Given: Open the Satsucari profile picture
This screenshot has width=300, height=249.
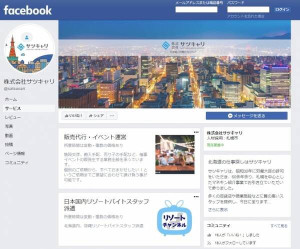Looking at the screenshot, I should (x=29, y=49).
